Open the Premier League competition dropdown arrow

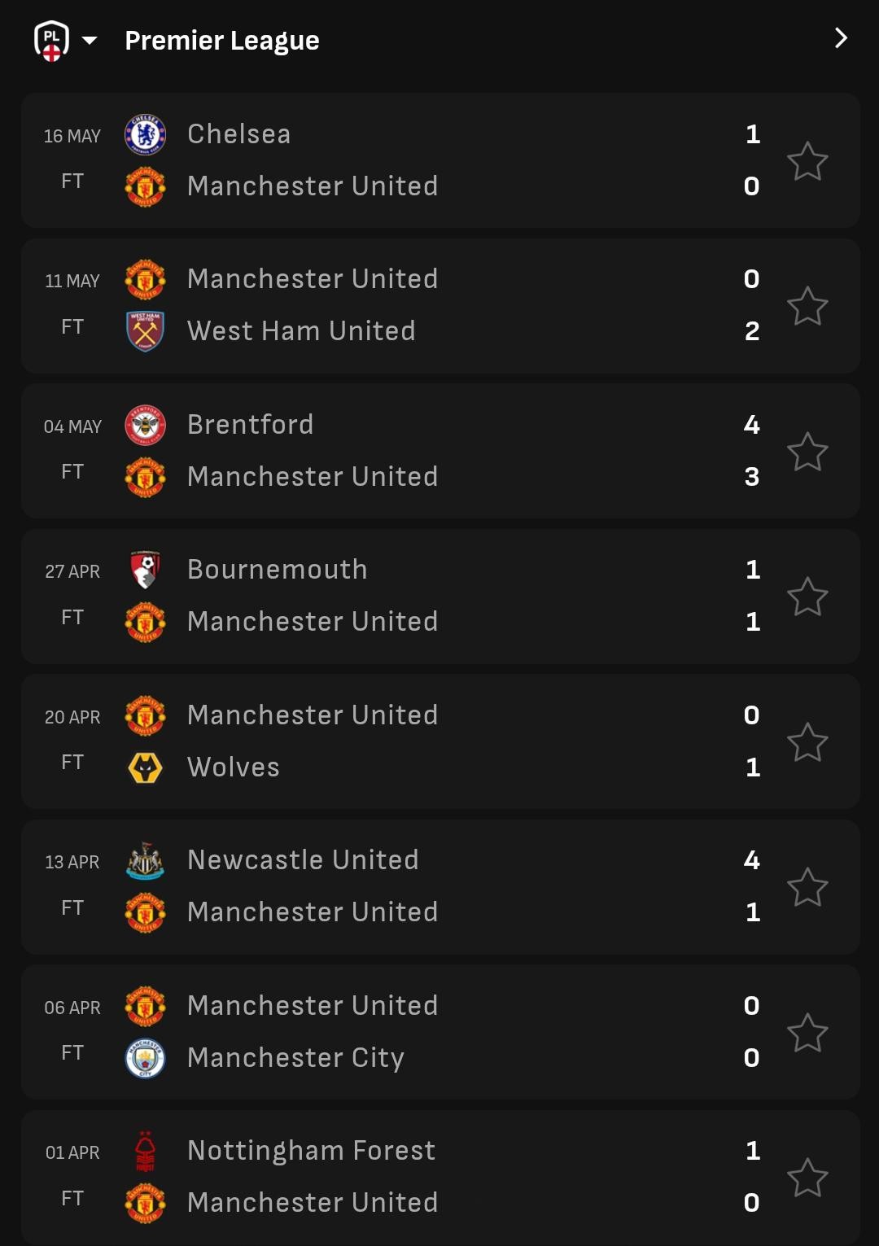tap(90, 40)
